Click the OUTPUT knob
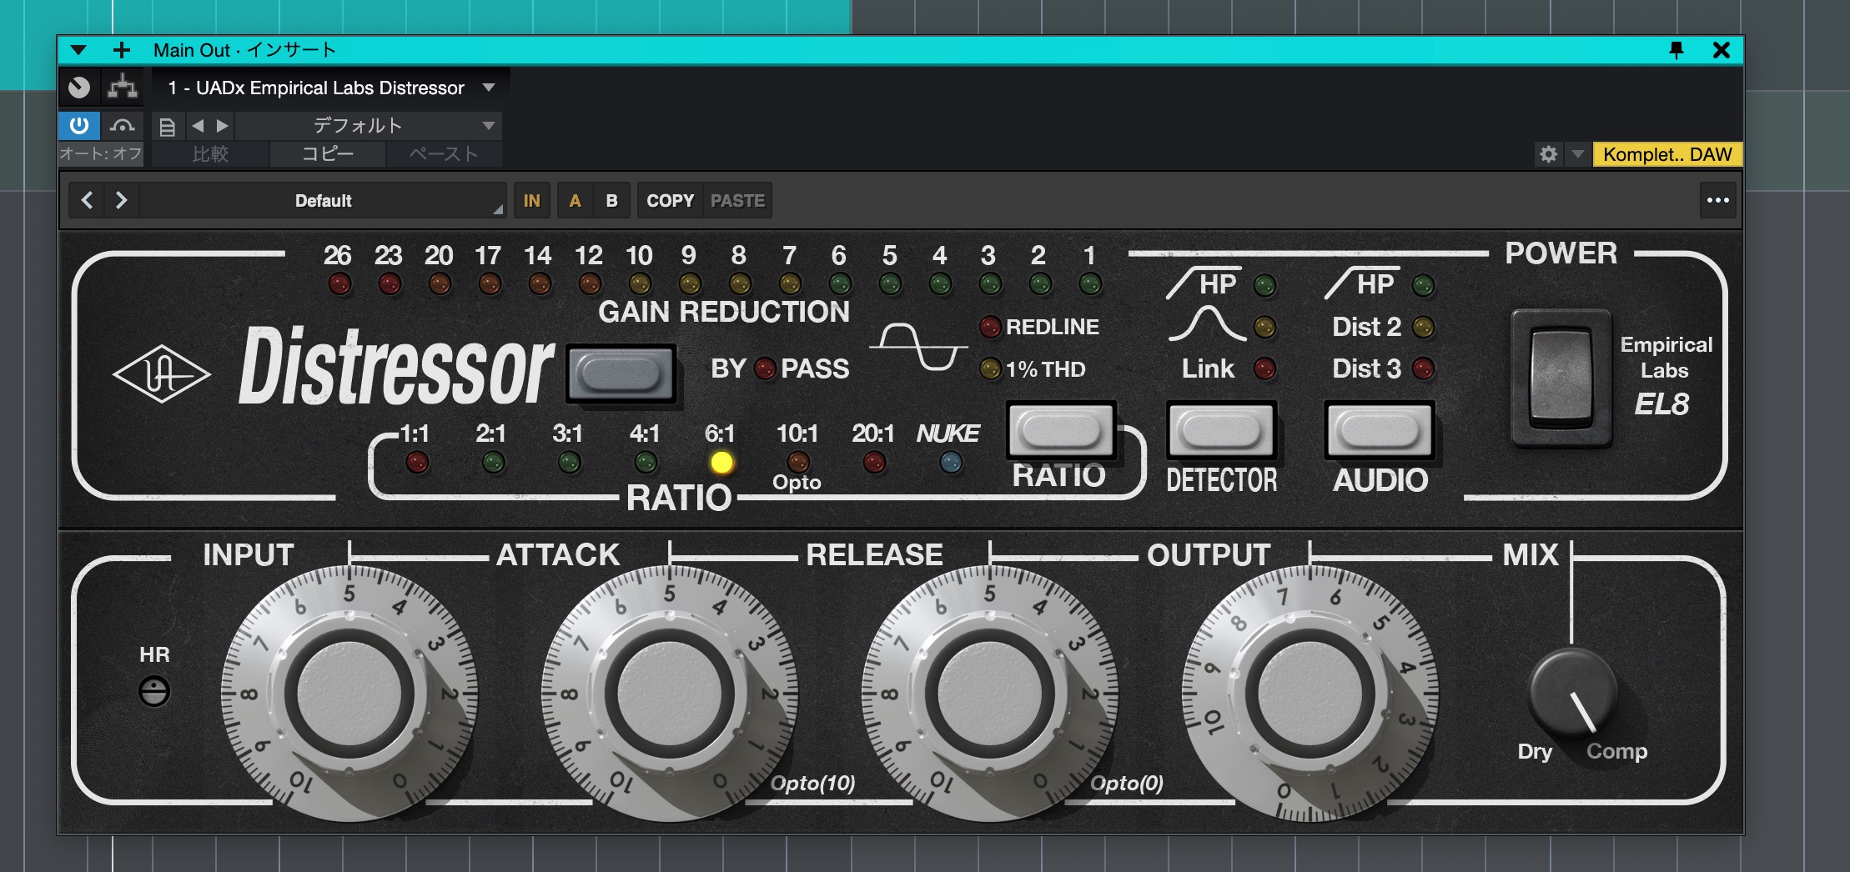 coord(1310,694)
